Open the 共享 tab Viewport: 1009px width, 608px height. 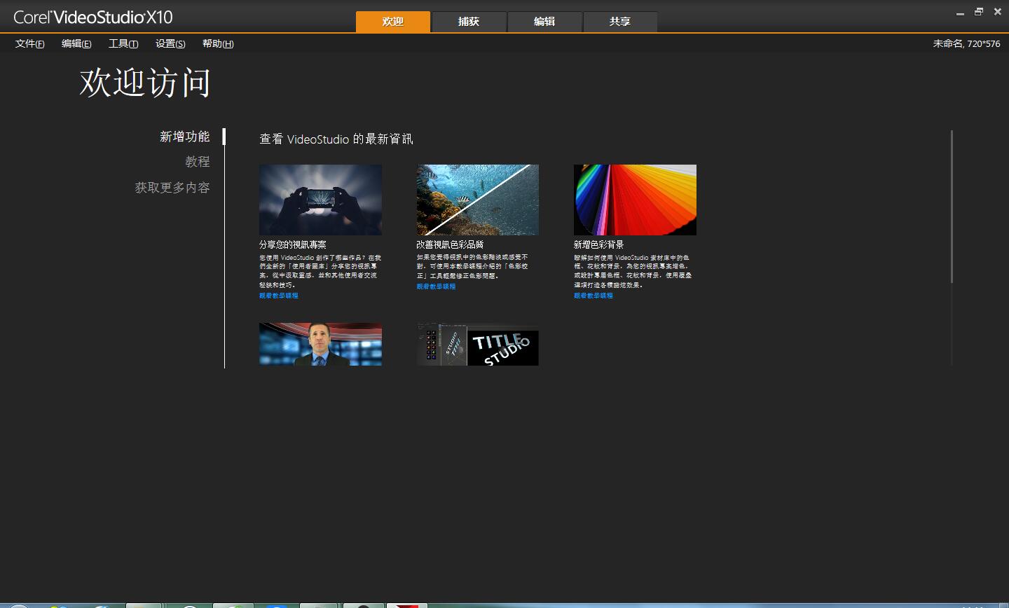pos(620,22)
